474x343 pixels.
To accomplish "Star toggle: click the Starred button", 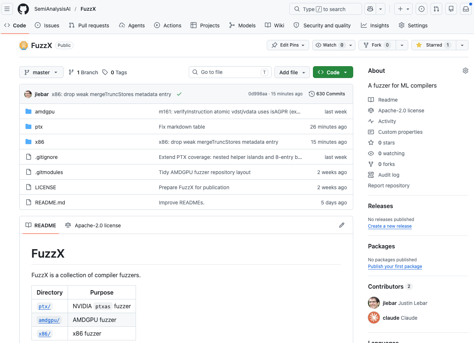I will tap(433, 45).
